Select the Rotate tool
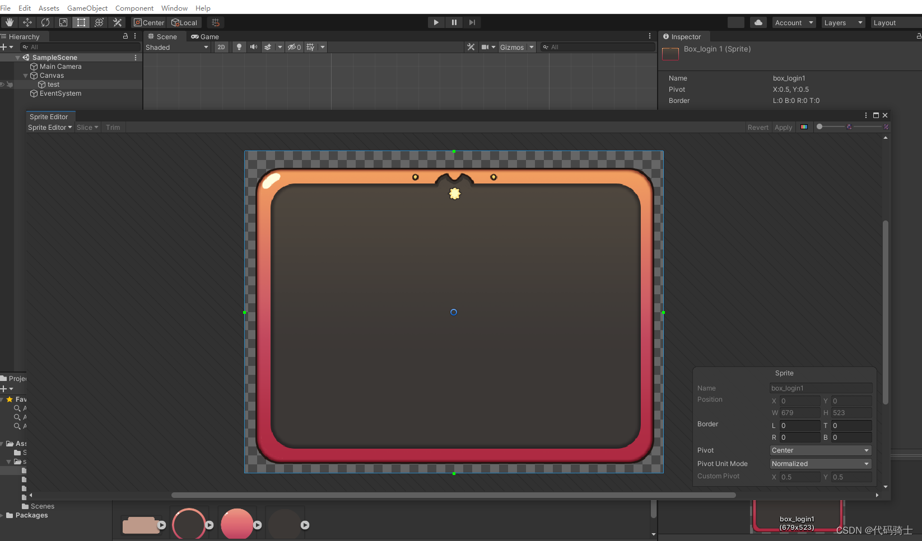Screen dimensions: 922x541 coord(45,22)
